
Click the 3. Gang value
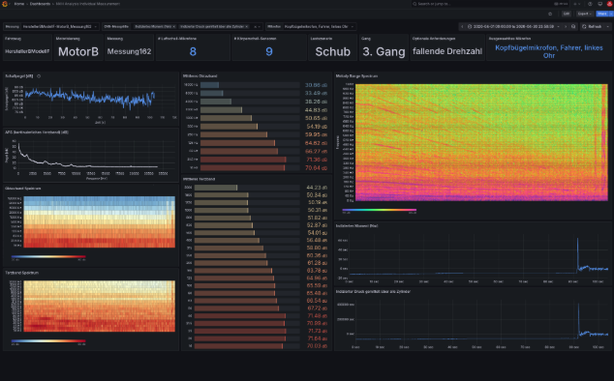tap(384, 51)
